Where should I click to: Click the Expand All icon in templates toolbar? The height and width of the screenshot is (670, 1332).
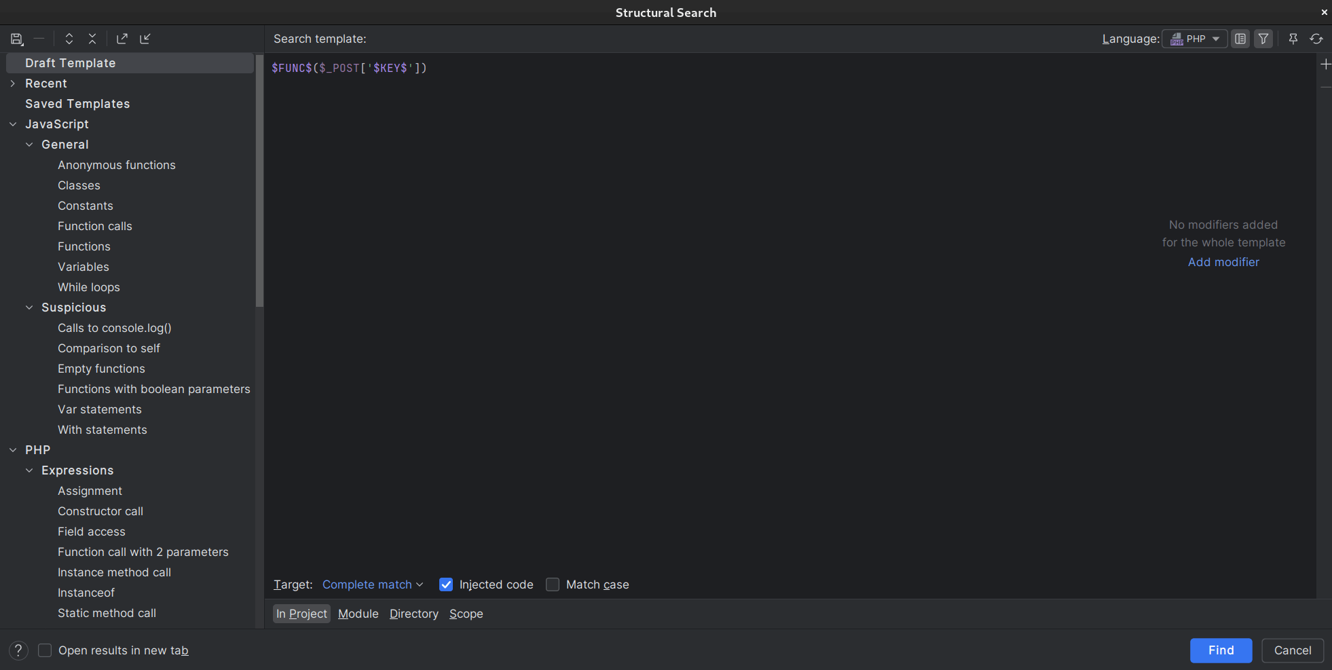click(x=69, y=39)
